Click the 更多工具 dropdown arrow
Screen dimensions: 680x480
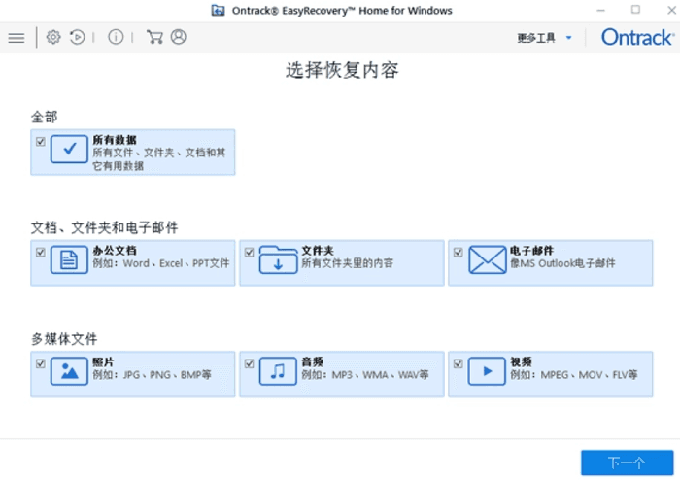click(x=568, y=38)
